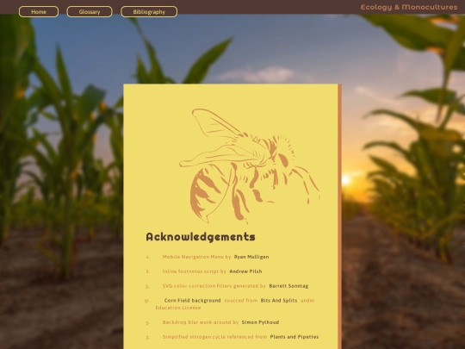Image resolution: width=465 pixels, height=349 pixels.
Task: Select the text 'Backdrop blur work-around by'
Action: pyautogui.click(x=201, y=322)
